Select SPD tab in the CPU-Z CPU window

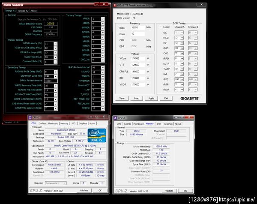pos(73,123)
